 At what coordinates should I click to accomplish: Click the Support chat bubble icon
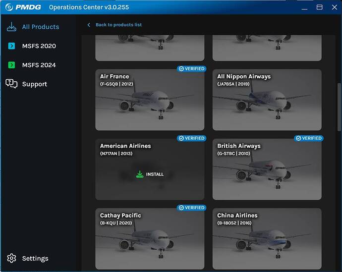[x=11, y=84]
